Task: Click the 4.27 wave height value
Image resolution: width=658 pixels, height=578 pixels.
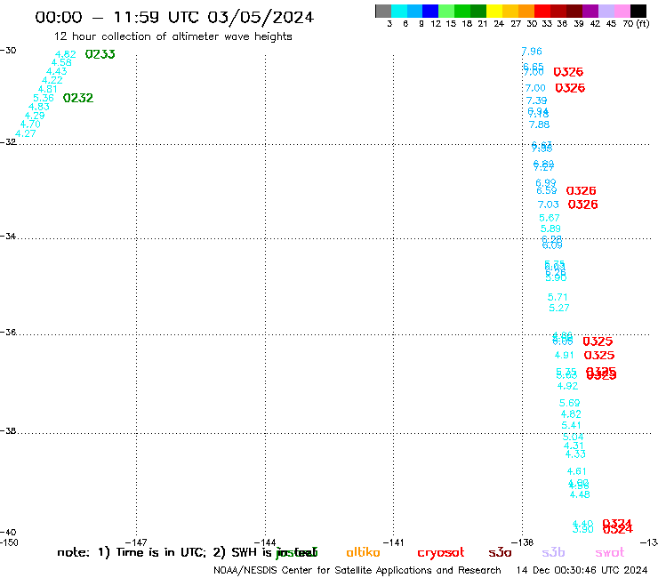Action: tap(26, 133)
